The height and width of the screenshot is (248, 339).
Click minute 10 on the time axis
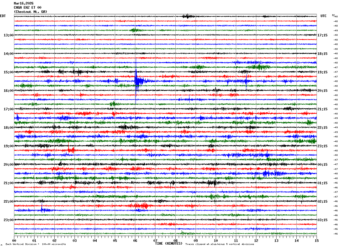(x=216, y=240)
